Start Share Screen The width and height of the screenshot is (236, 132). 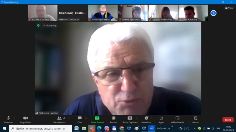coord(97,120)
